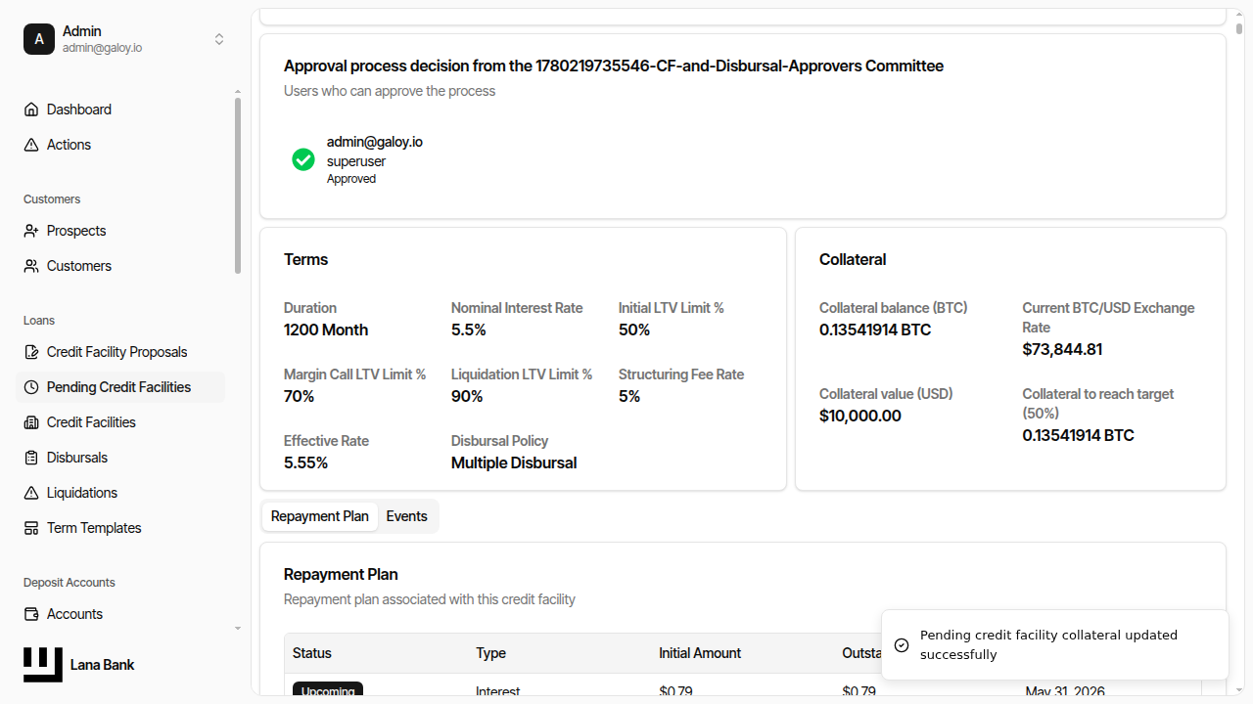
Task: Click the Approval process decision heading
Action: (614, 66)
